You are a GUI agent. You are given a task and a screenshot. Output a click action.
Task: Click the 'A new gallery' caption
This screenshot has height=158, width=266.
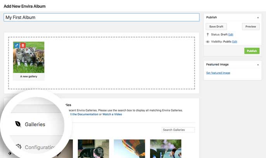click(x=29, y=76)
